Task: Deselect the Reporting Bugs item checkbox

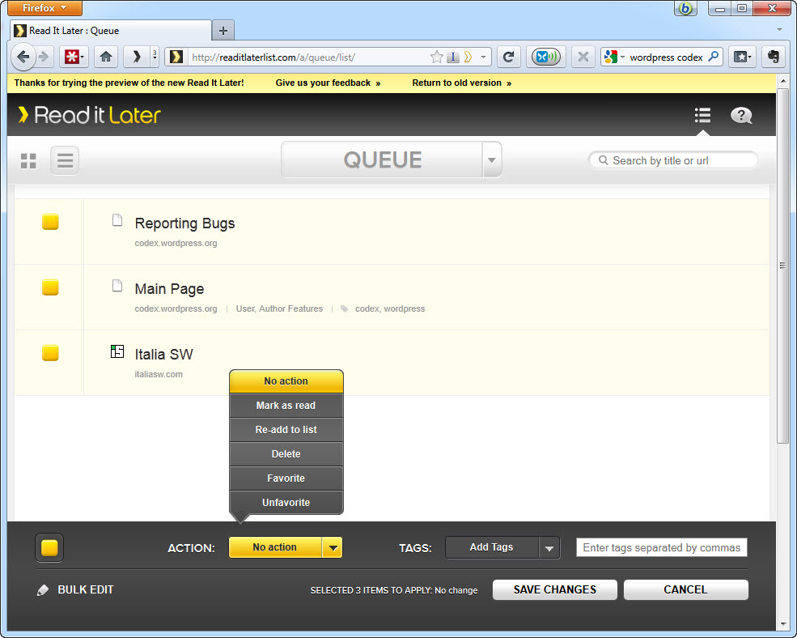Action: (x=50, y=222)
